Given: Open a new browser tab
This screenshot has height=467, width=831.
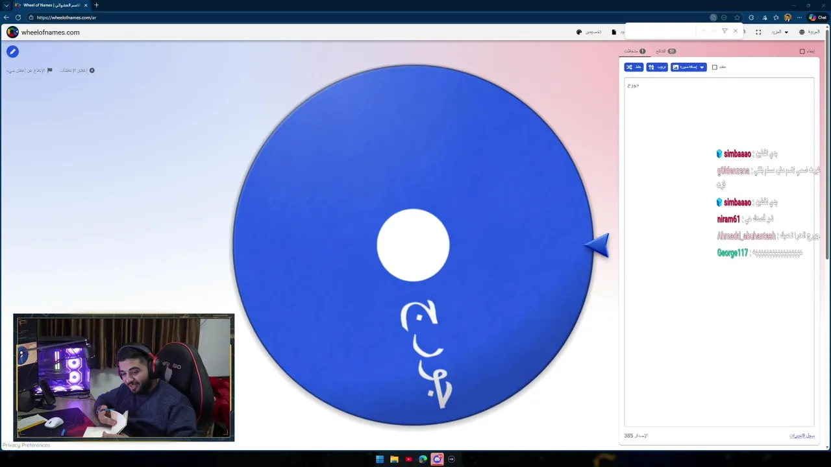Looking at the screenshot, I should pos(96,5).
